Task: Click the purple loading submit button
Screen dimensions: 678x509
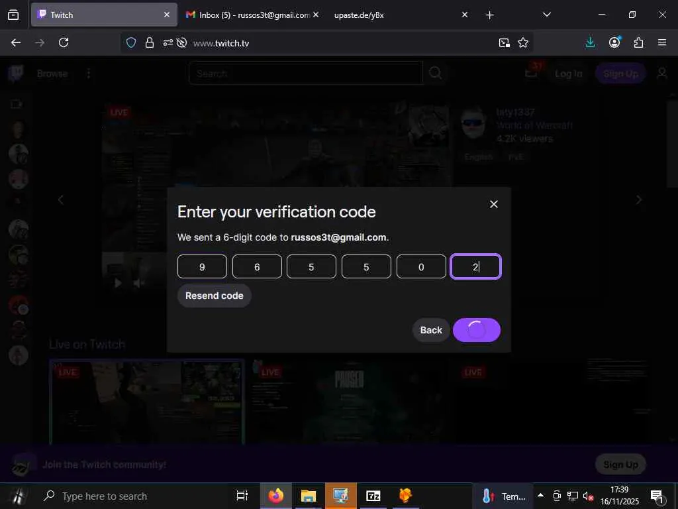Action: (477, 330)
